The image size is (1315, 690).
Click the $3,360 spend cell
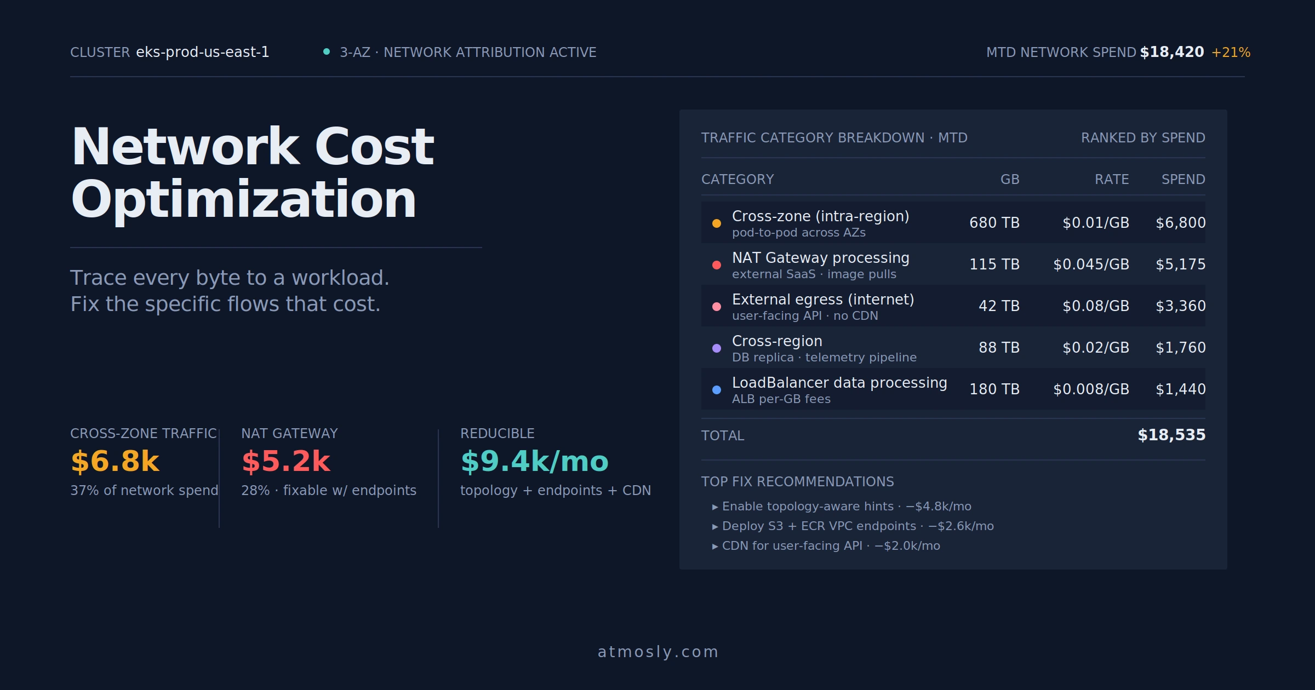[x=1181, y=306]
